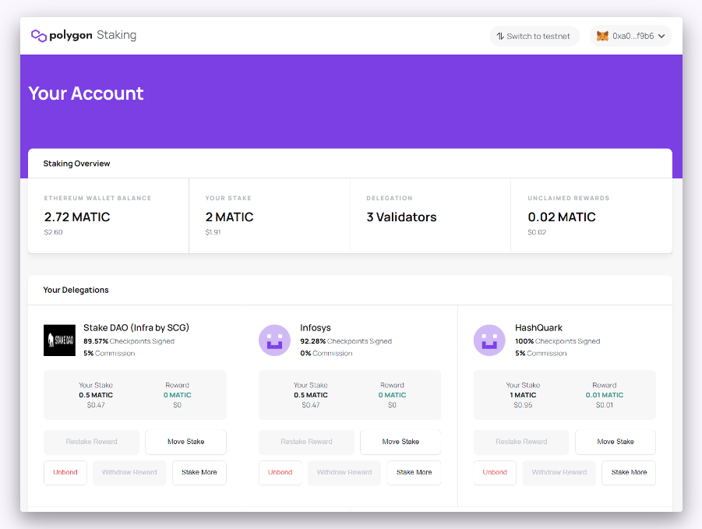This screenshot has height=529, width=702.
Task: Select Infosys 0% Commission text
Action: coord(326,353)
